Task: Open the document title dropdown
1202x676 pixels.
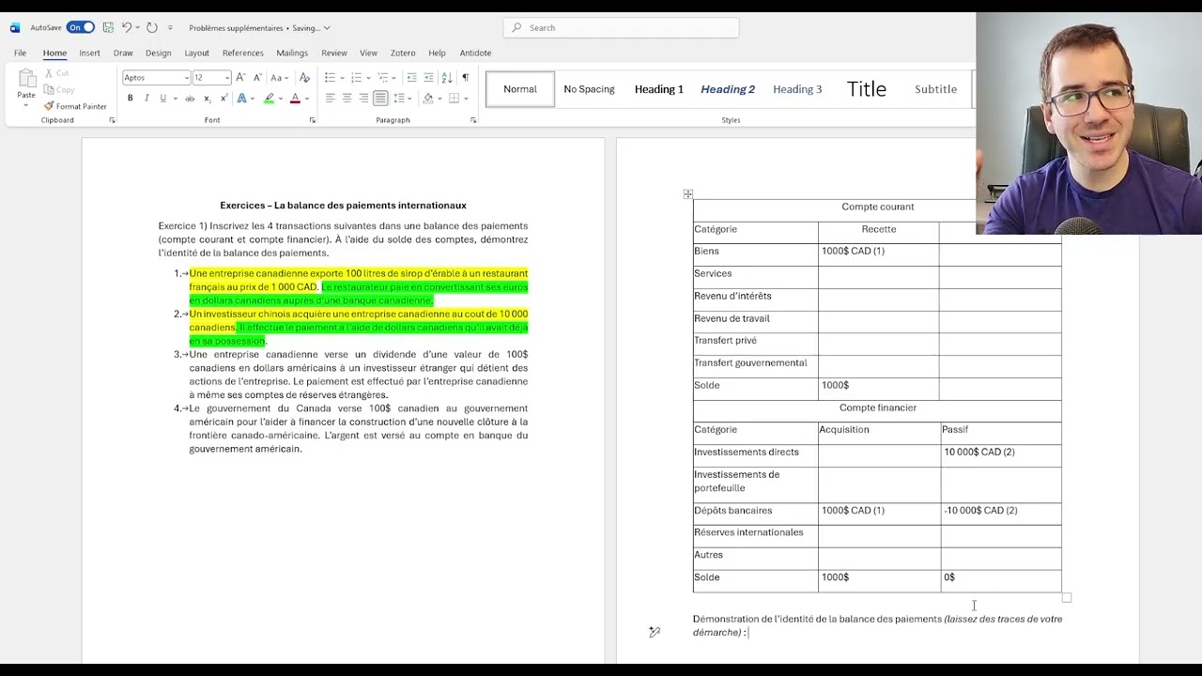Action: tap(326, 28)
